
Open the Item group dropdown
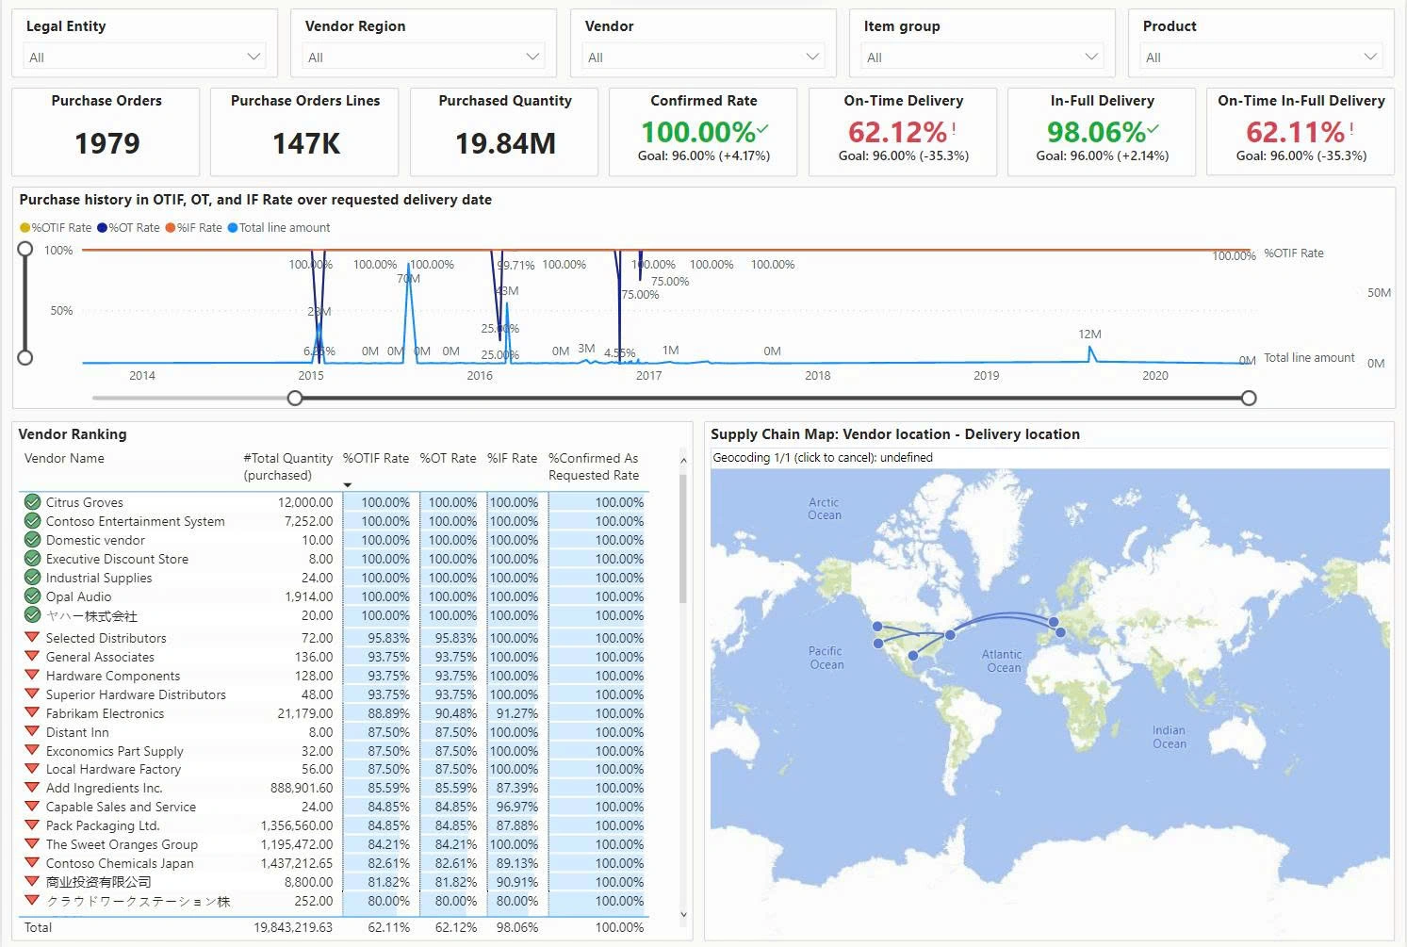coord(982,57)
